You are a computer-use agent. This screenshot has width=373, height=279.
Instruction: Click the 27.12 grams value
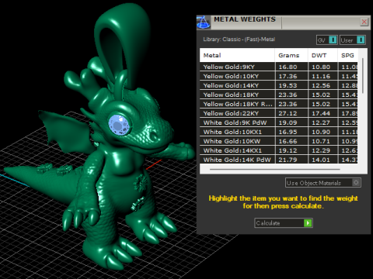pyautogui.click(x=288, y=113)
